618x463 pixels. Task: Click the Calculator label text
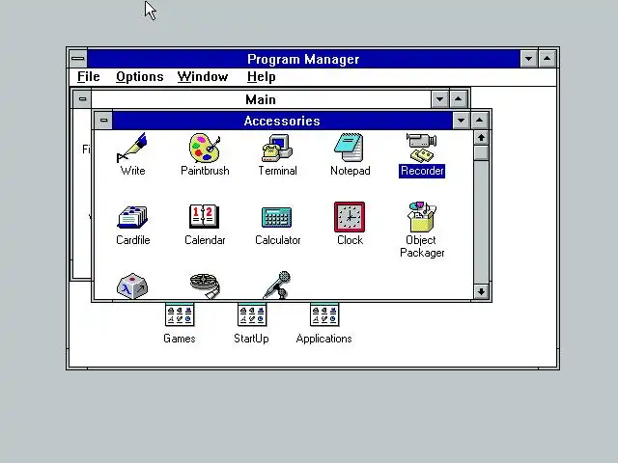click(x=278, y=240)
